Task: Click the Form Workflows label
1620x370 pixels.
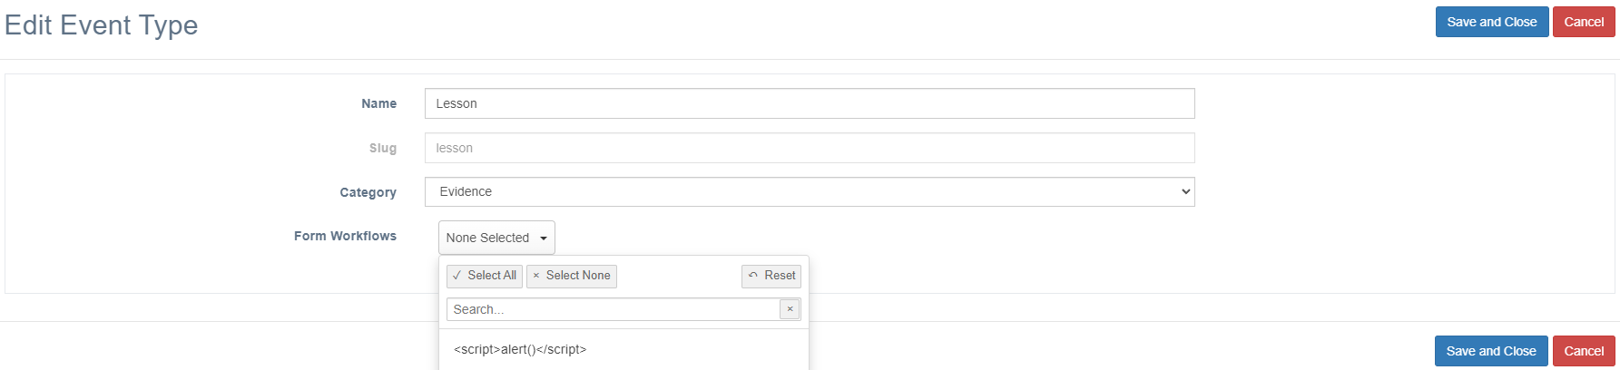Action: coord(345,236)
